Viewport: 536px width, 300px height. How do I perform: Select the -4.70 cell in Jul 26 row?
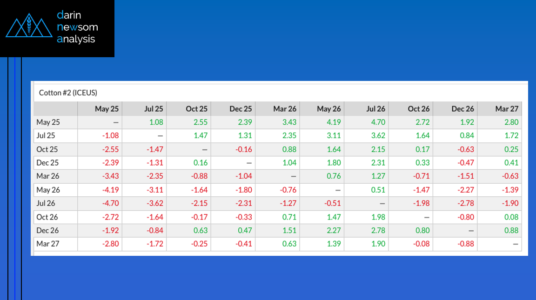point(110,203)
